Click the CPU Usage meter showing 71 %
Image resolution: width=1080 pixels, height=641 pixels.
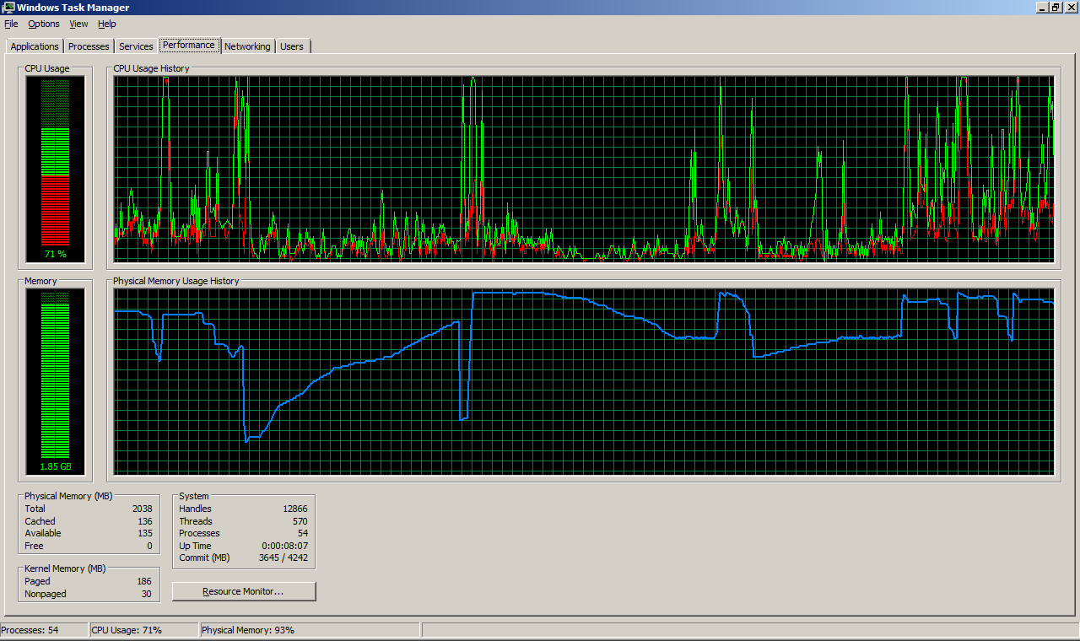click(x=55, y=169)
